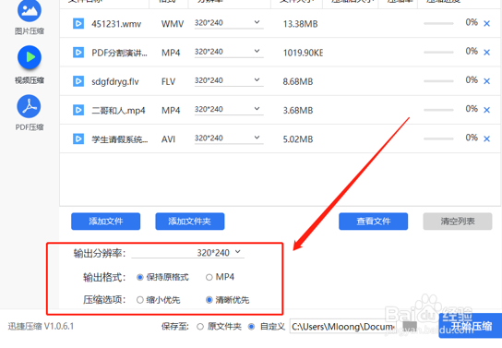The width and height of the screenshot is (502, 348).
Task: Open resolution dropdown for 二哥和人.mp4
Action: click(229, 110)
